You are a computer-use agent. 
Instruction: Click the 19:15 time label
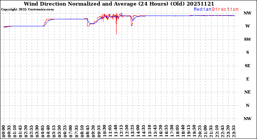tap(188, 132)
